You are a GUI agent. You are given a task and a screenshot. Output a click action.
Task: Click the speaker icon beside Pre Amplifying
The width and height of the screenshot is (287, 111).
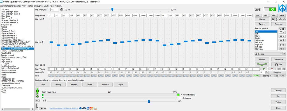[62, 10]
